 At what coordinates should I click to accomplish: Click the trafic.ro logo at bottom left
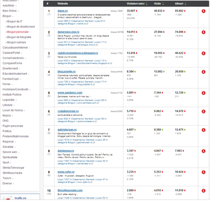20,198
